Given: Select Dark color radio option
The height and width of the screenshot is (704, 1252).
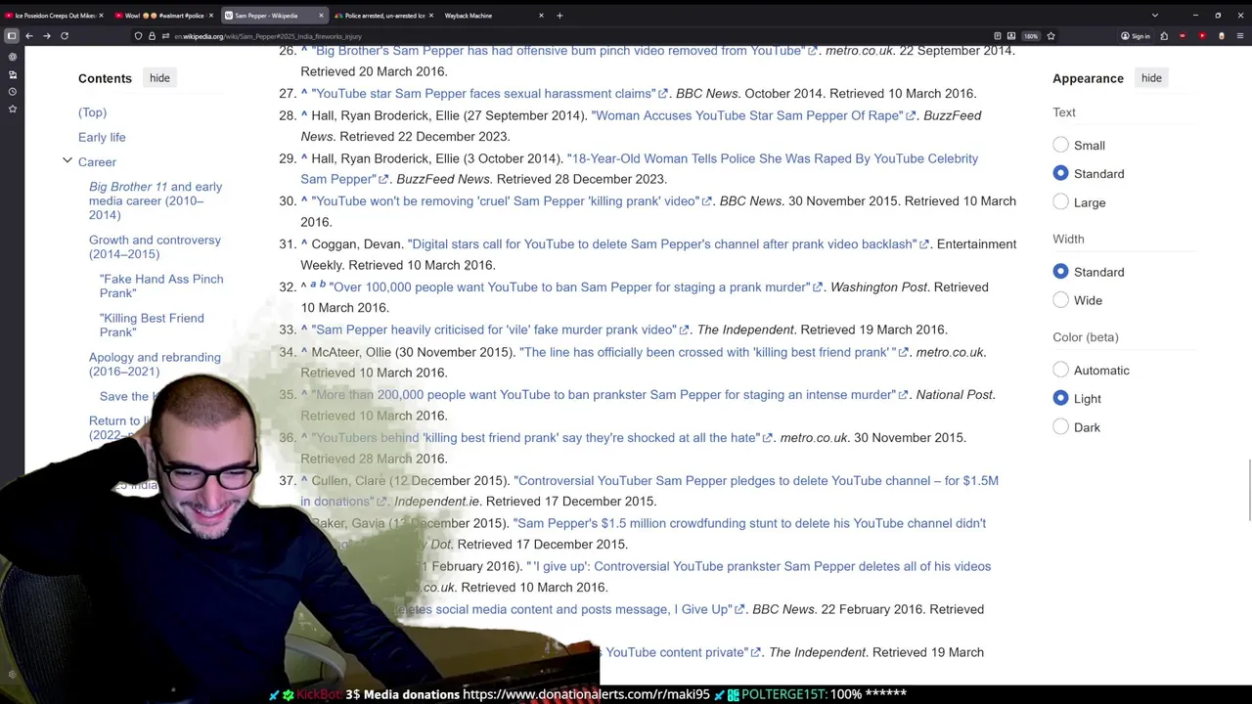Looking at the screenshot, I should (x=1061, y=427).
